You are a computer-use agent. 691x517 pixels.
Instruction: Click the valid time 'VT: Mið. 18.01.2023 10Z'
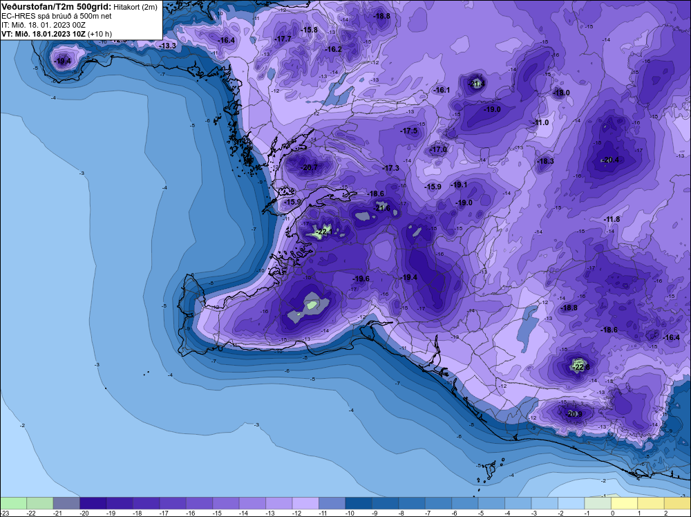[44, 34]
